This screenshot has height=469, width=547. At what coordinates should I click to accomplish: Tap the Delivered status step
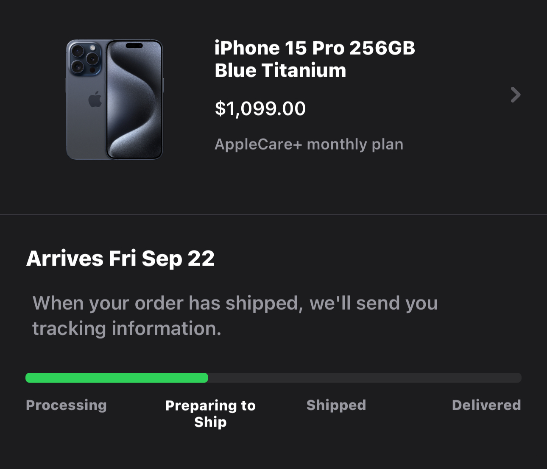[x=486, y=405]
